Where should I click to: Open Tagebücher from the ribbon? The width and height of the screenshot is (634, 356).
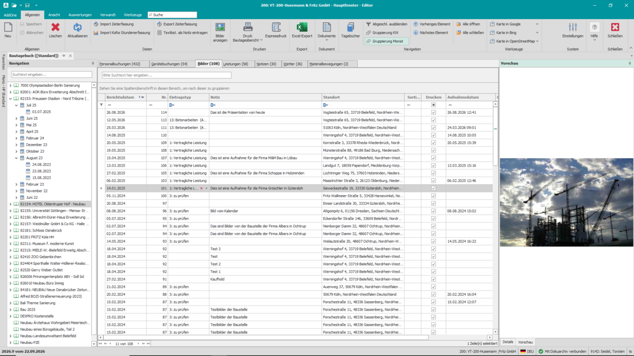pos(351,27)
